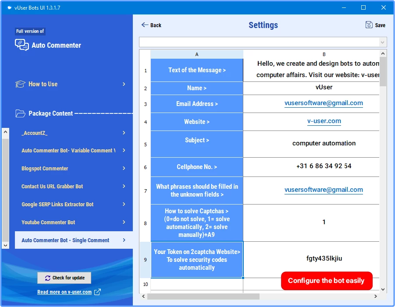
Task: Click the sidebar list scroll up arrow
Action: [x=5, y=132]
